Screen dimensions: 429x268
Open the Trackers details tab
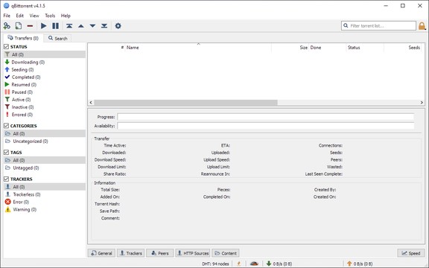[x=131, y=253]
